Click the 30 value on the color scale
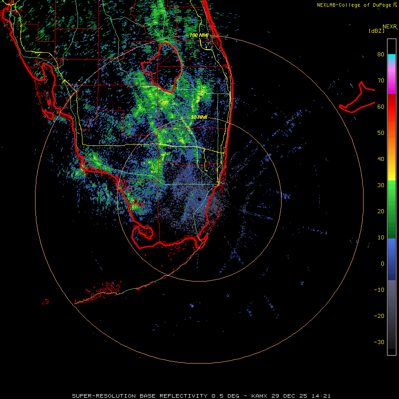Viewport: 399px width, 399px height. (x=381, y=185)
